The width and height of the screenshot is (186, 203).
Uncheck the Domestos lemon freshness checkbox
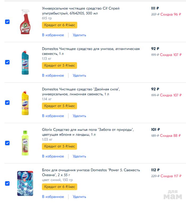coord(7,103)
